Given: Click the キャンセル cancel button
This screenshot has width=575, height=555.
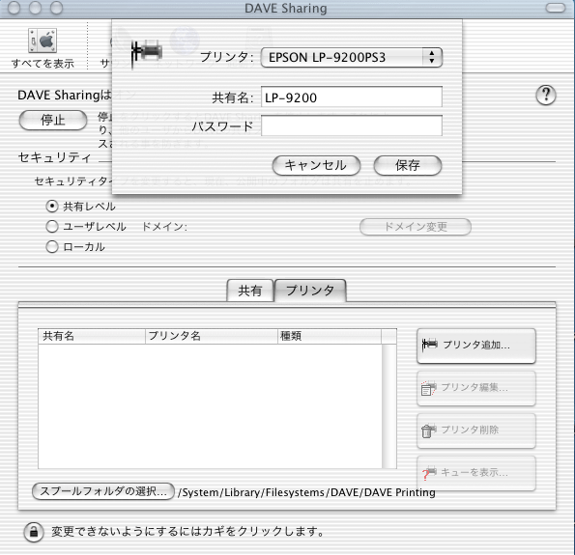Looking at the screenshot, I should (x=316, y=166).
